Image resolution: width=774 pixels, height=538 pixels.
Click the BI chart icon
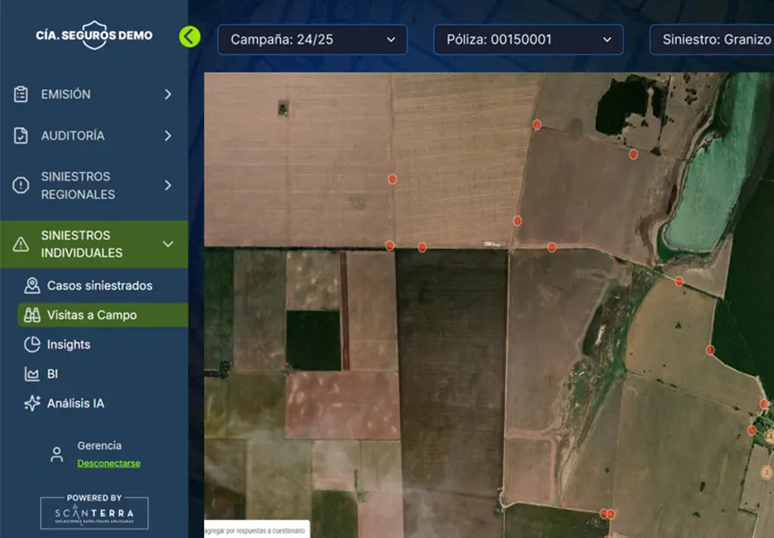click(x=32, y=374)
